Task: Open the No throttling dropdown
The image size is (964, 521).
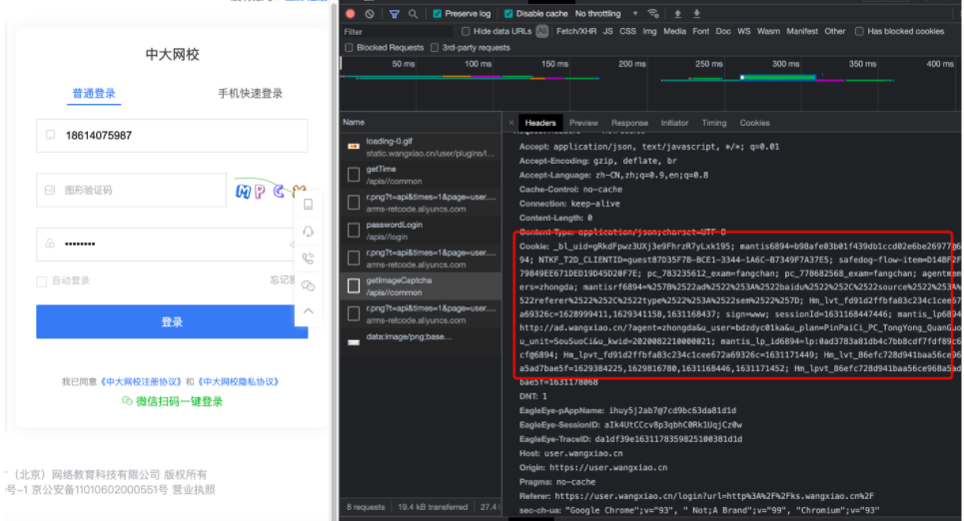Action: [606, 14]
